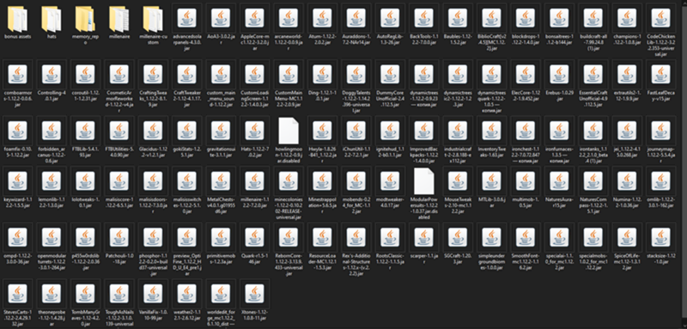Select the Baubles jar file
The width and height of the screenshot is (687, 329).
click(457, 26)
